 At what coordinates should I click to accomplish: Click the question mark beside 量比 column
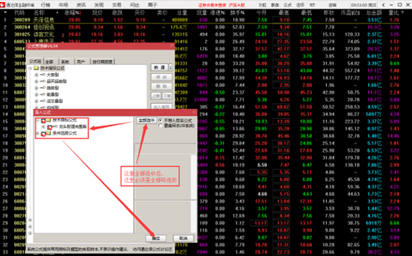[x=402, y=12]
